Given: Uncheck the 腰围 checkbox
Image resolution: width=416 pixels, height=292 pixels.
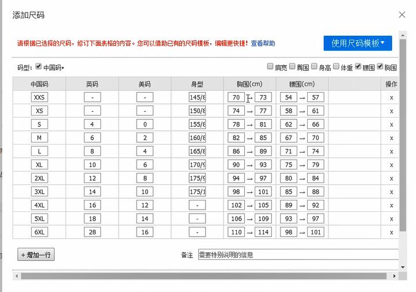Looking at the screenshot, I should [358, 67].
